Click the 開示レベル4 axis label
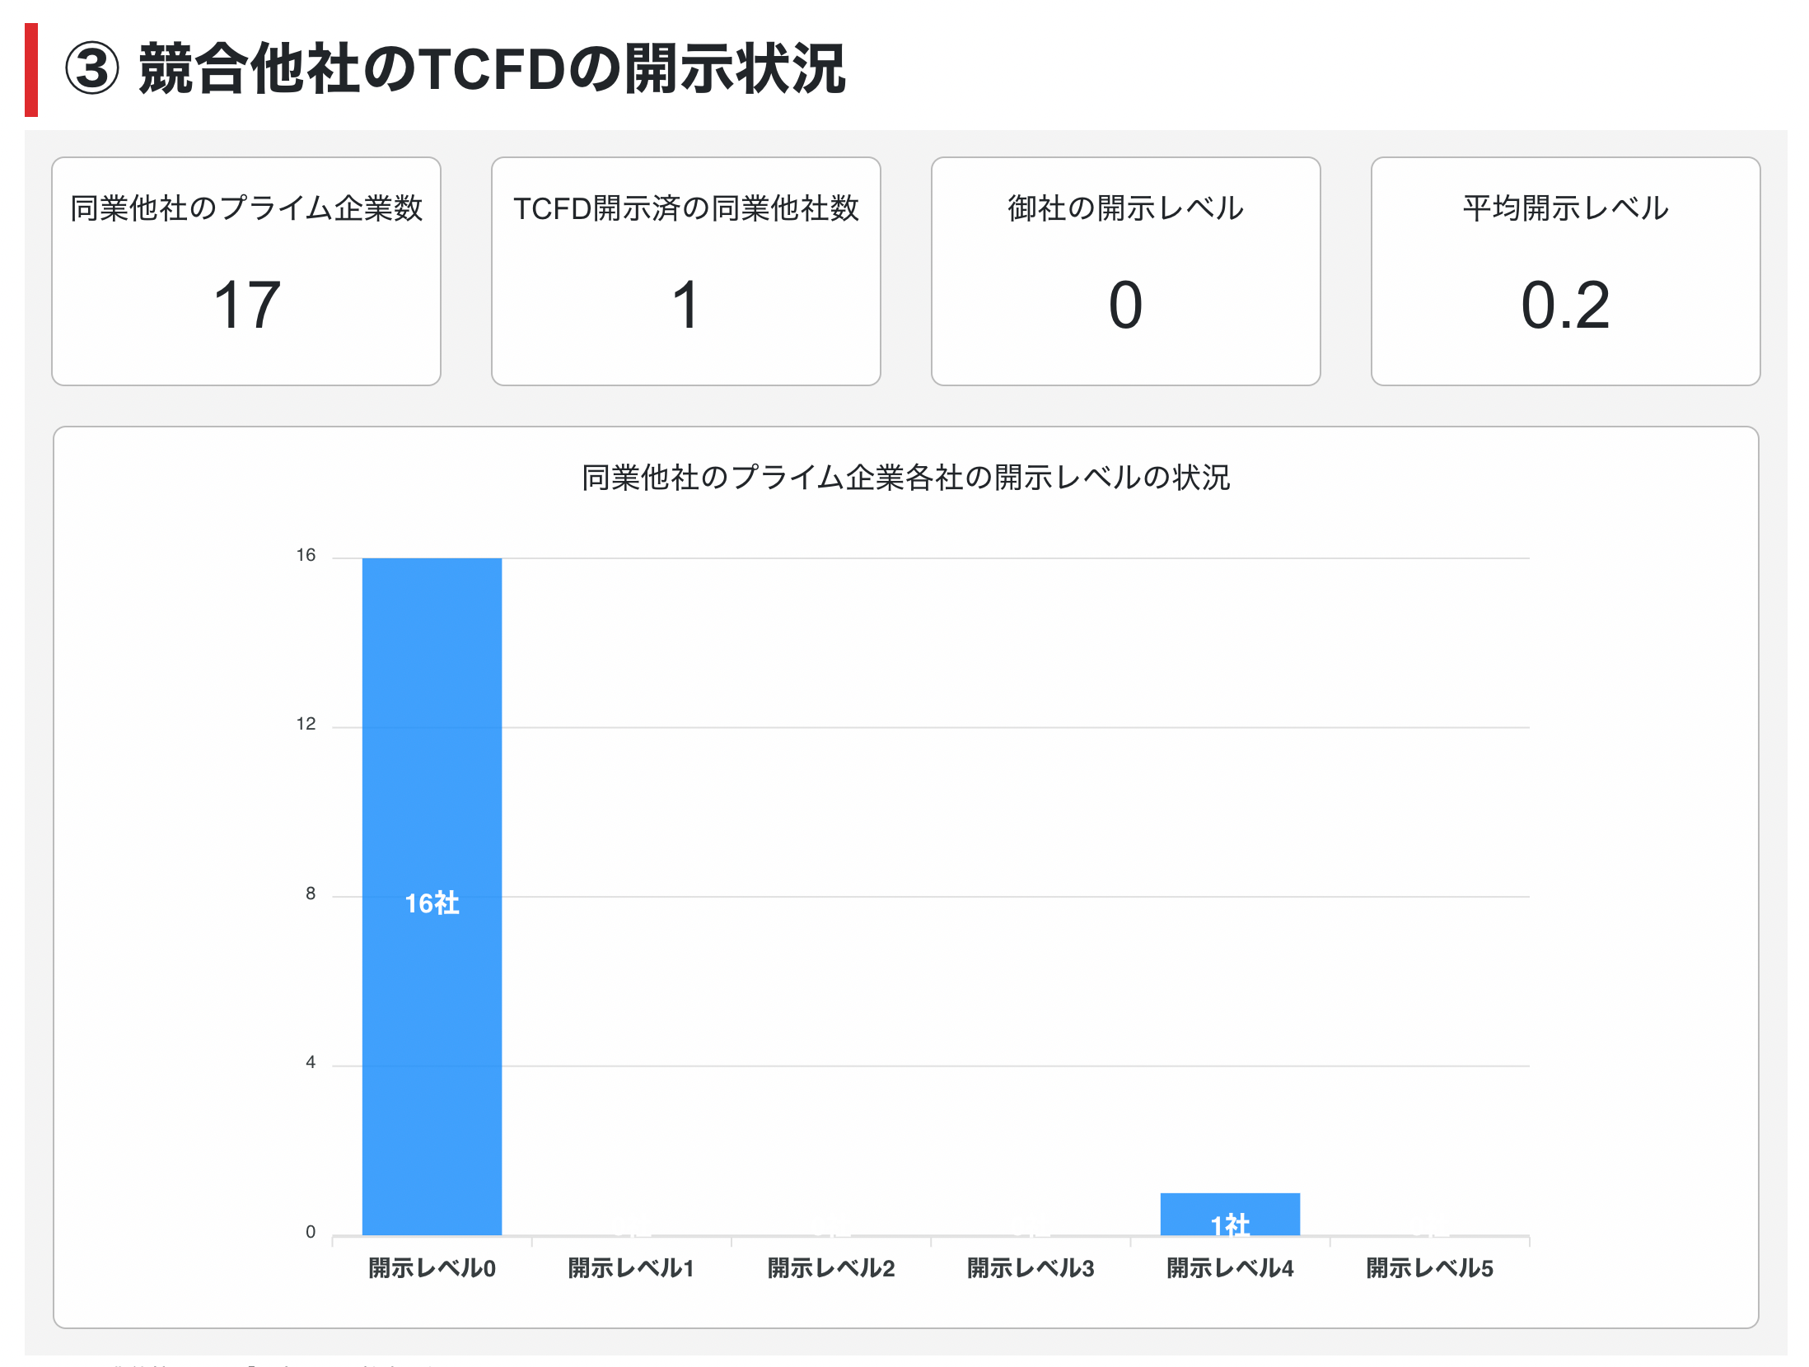The image size is (1809, 1367). 1230,1268
